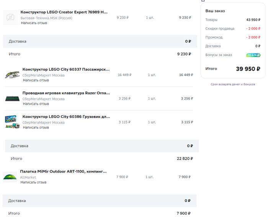Click the Доставка row above total 9 230 ₽
Viewport: 268px width, 217px height.
point(100,41)
